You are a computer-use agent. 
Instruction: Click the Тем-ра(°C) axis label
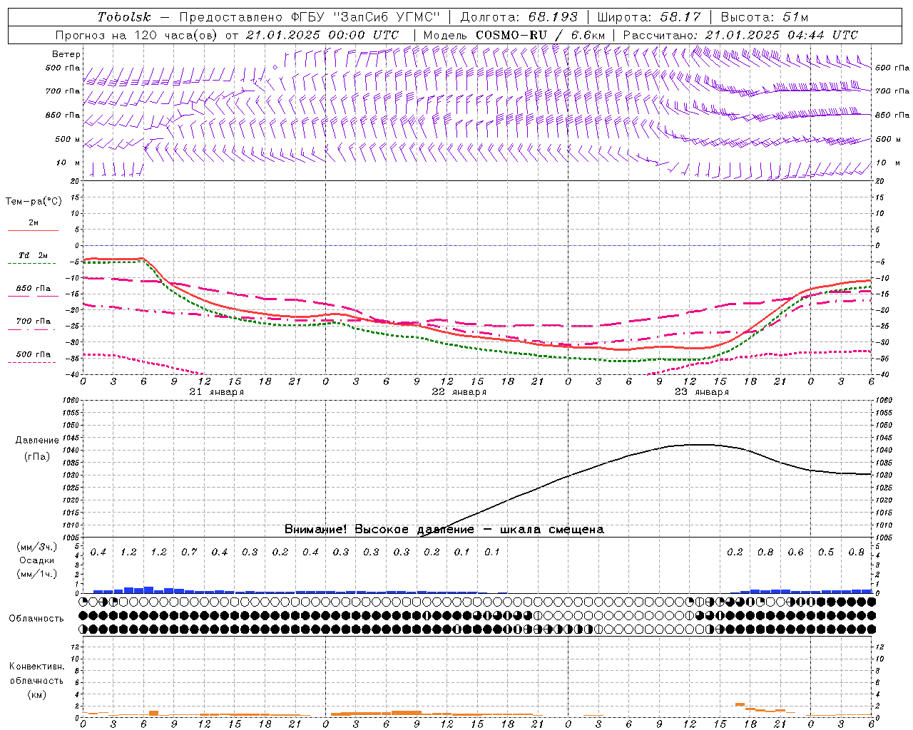click(34, 202)
